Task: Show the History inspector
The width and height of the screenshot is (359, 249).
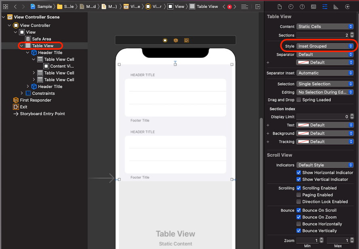Action: [x=291, y=6]
